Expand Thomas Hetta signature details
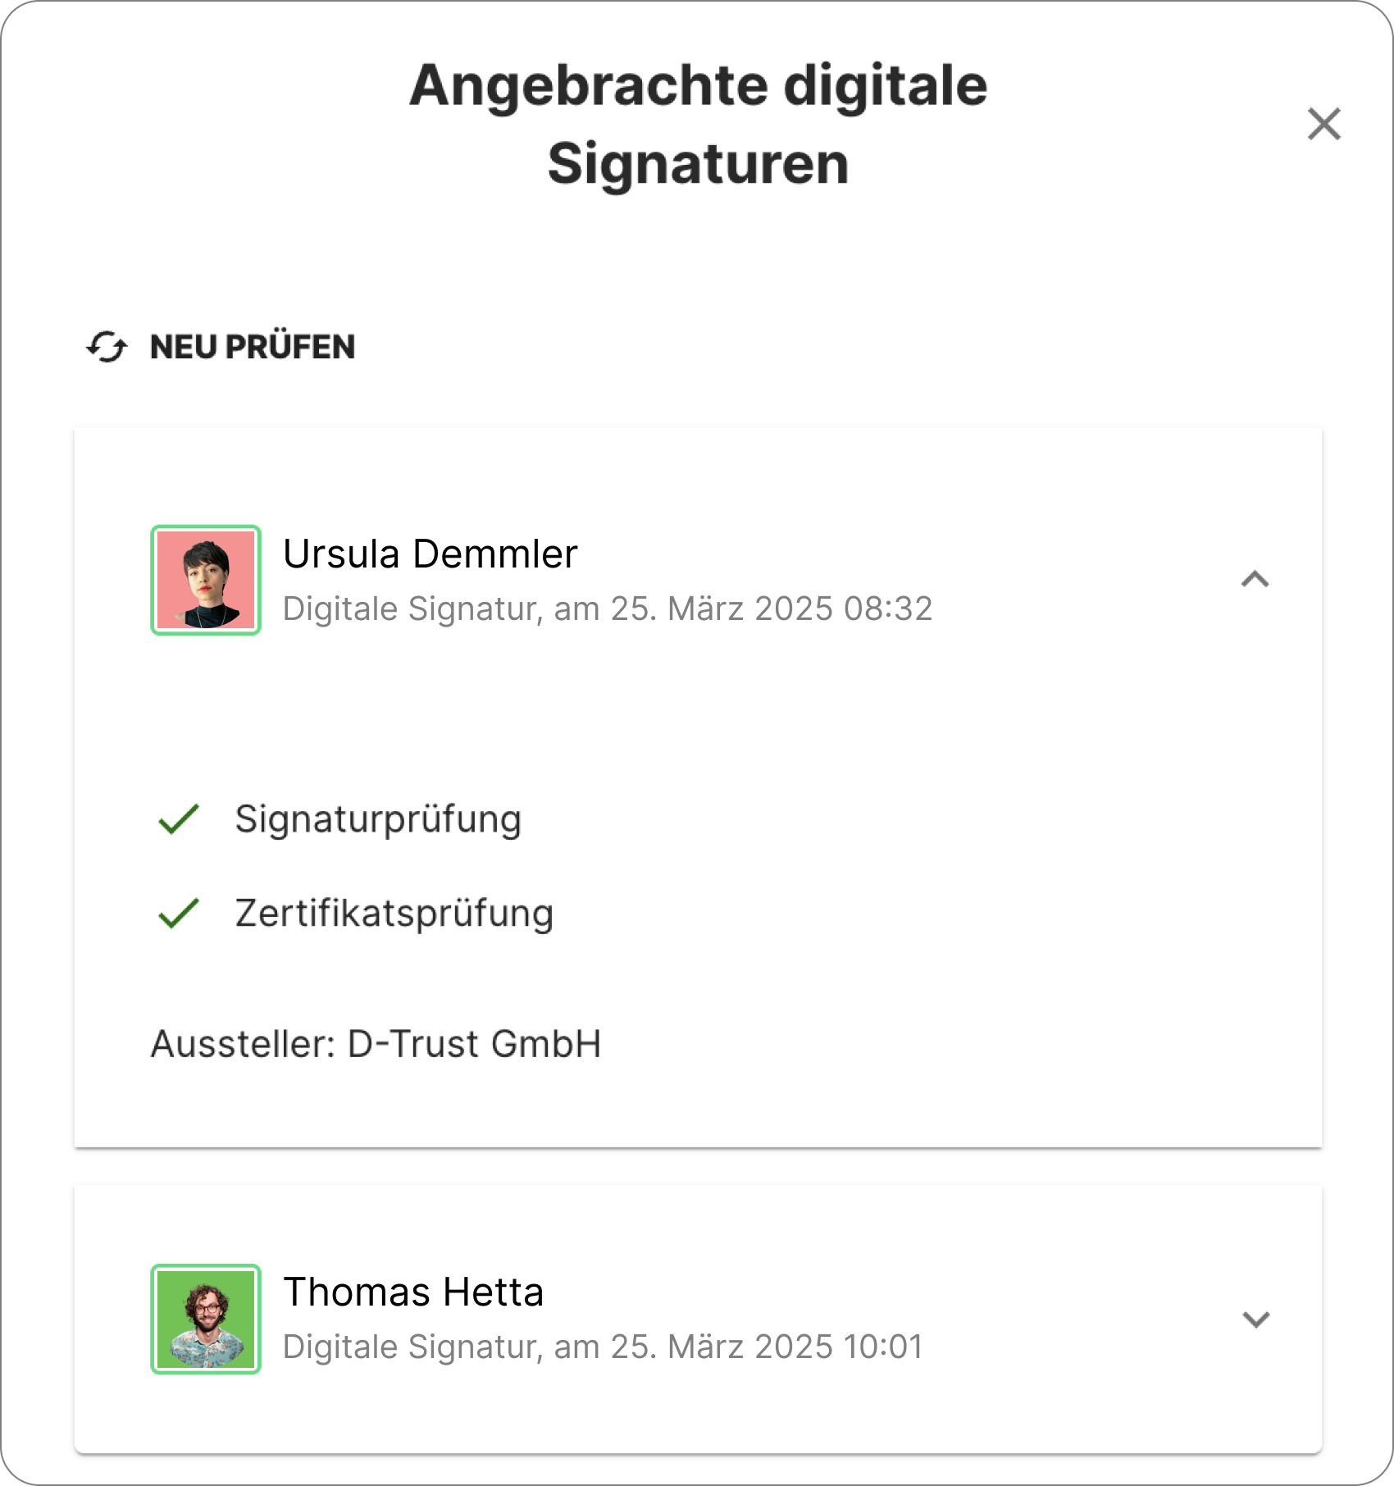This screenshot has height=1486, width=1394. pos(1255,1319)
